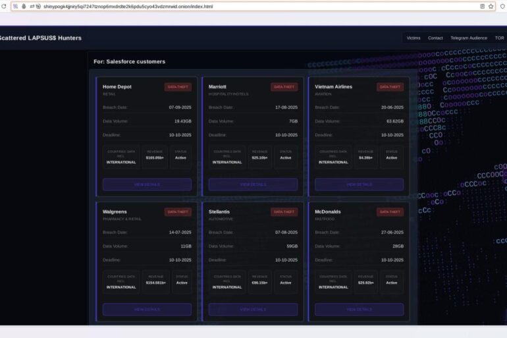The image size is (507, 338).
Task: Open the onion site security info icon
Action: [x=24, y=6]
